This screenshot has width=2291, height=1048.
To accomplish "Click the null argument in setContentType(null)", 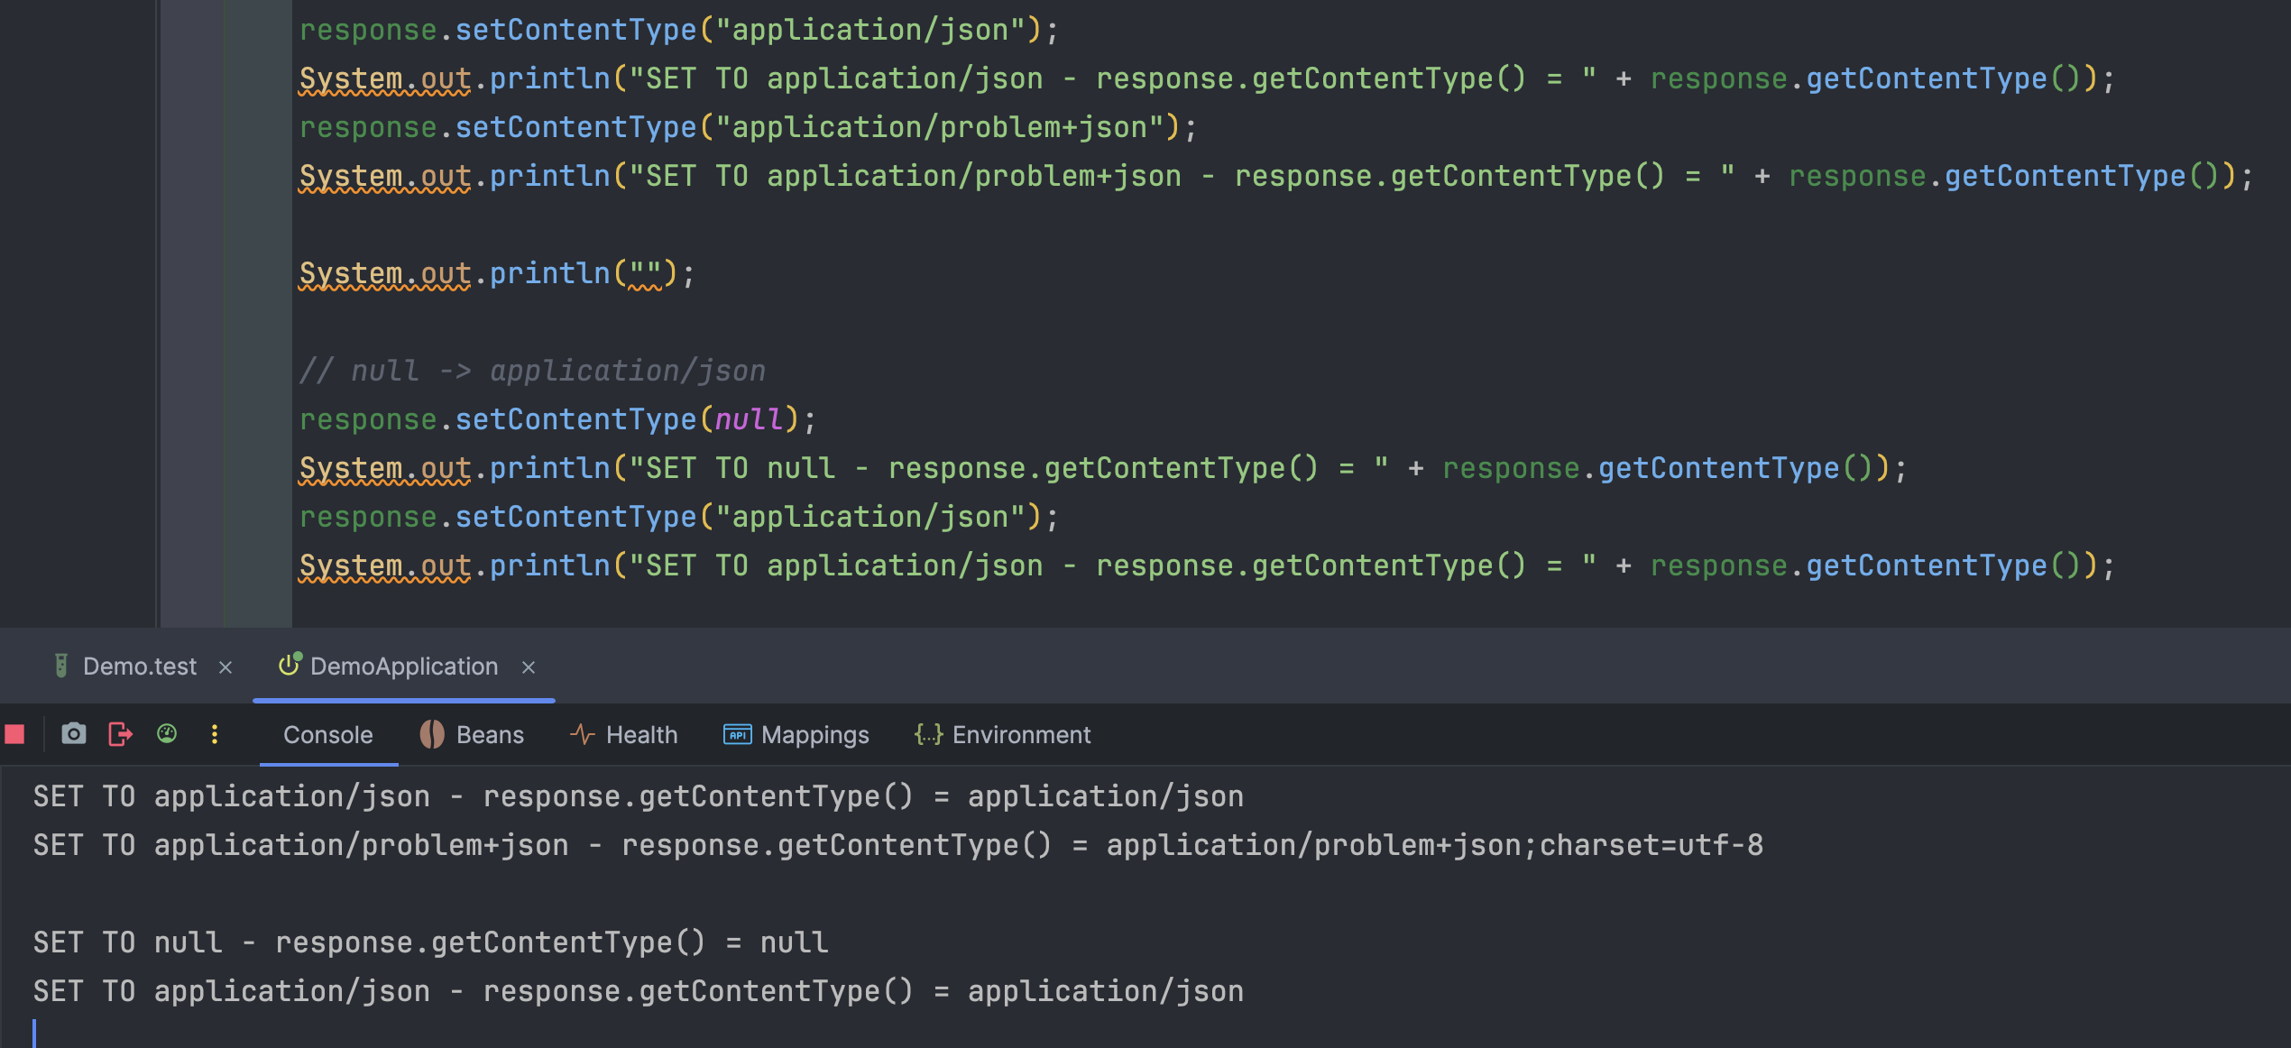I will [x=748, y=419].
